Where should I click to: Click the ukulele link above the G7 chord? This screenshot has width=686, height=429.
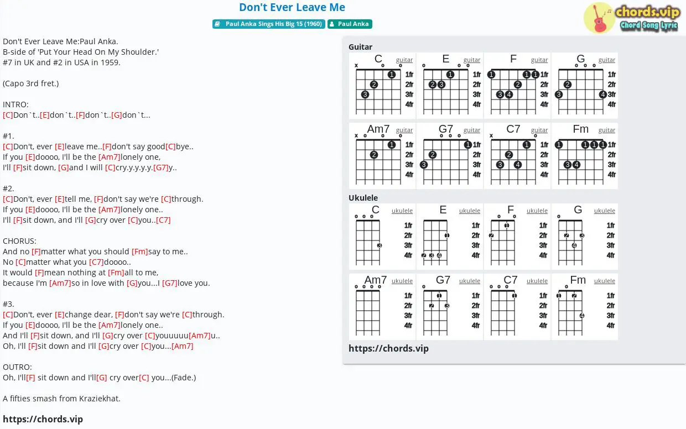[x=470, y=281]
